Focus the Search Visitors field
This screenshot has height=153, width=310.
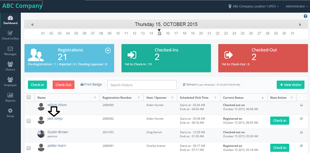pos(142,85)
